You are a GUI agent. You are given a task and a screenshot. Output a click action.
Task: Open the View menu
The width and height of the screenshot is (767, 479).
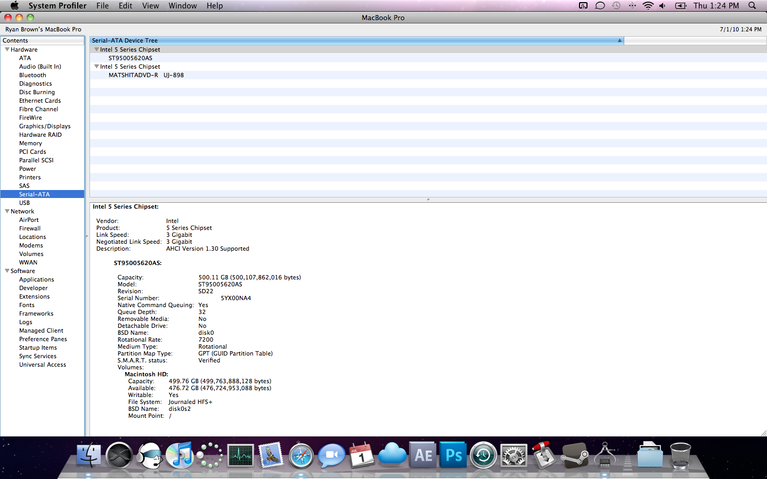pyautogui.click(x=150, y=5)
